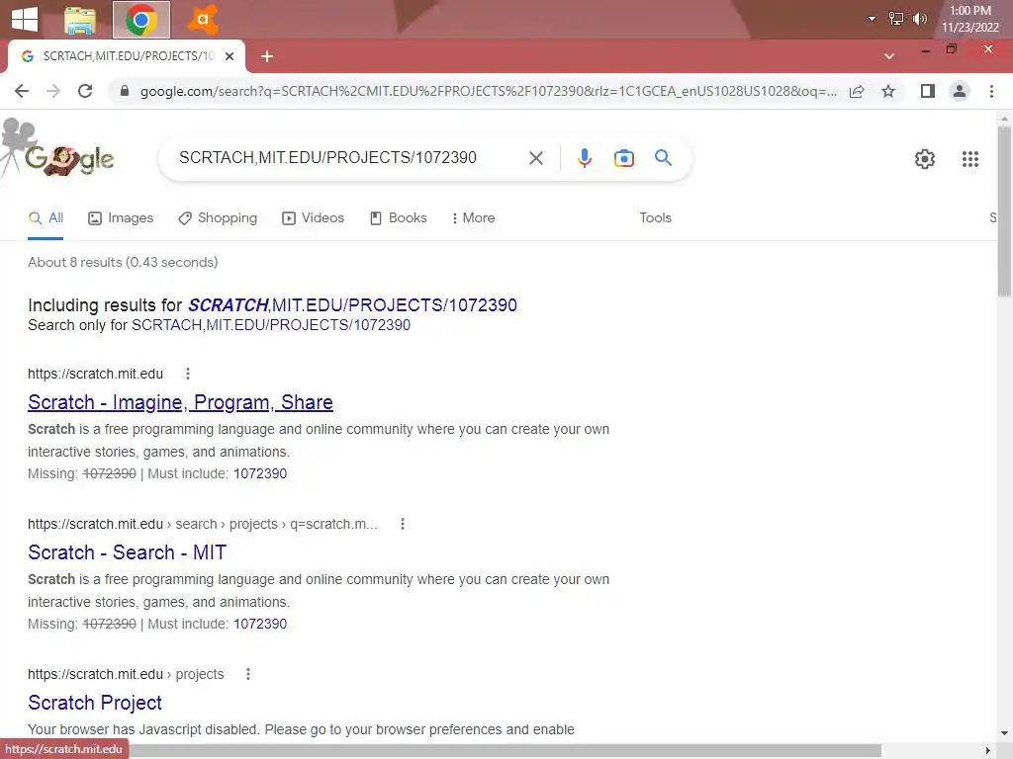
Task: Open options for the Scratch Search result
Action: pyautogui.click(x=402, y=524)
